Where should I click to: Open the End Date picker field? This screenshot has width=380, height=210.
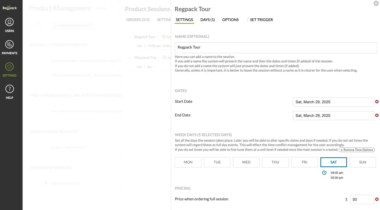point(333,116)
